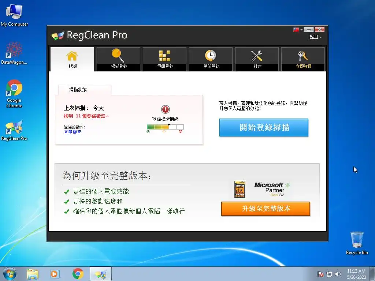Click the keys registration icon
375x281 pixels.
[302, 56]
